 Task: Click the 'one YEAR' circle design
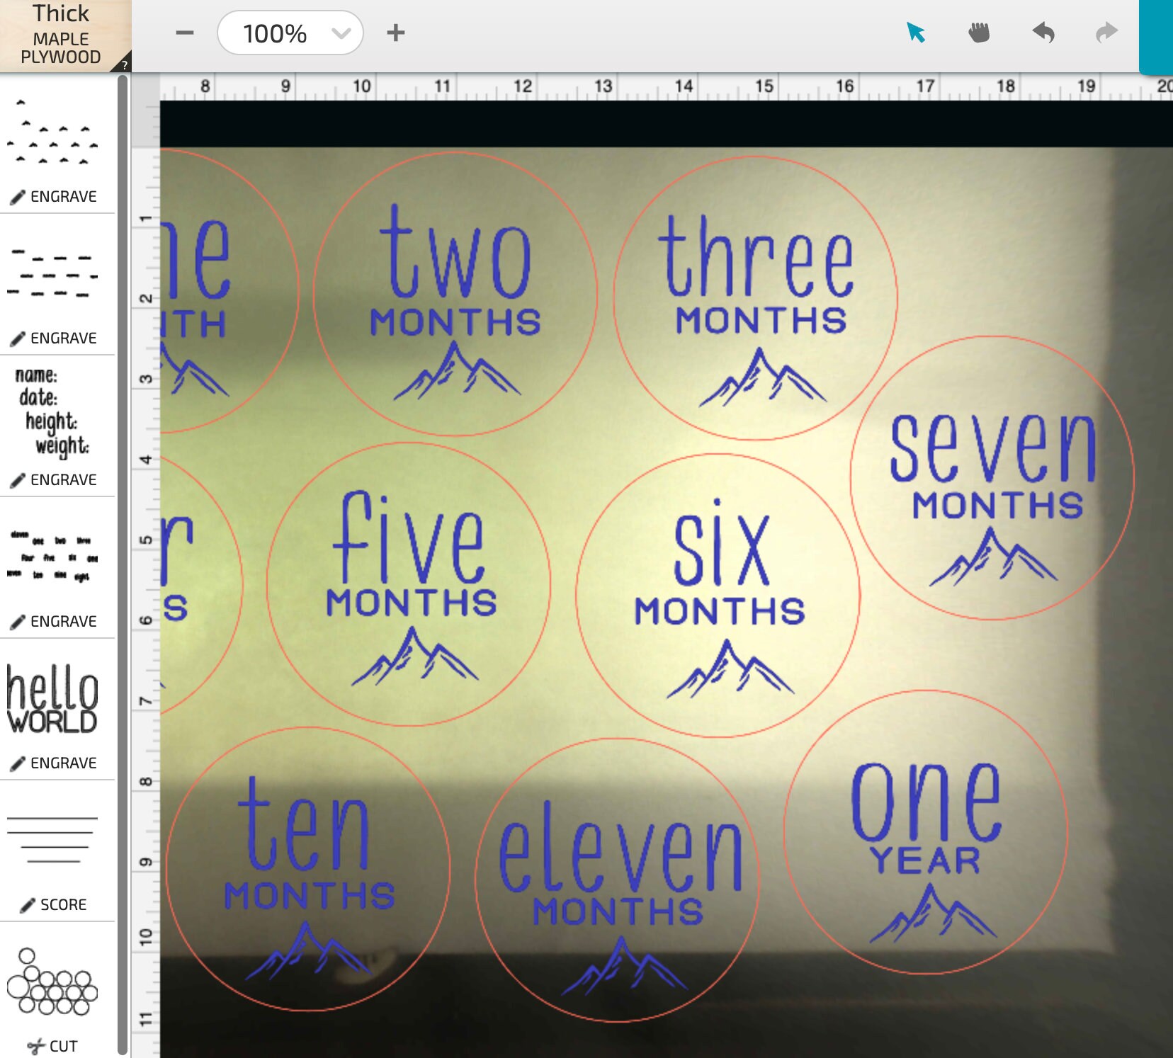pyautogui.click(x=925, y=831)
